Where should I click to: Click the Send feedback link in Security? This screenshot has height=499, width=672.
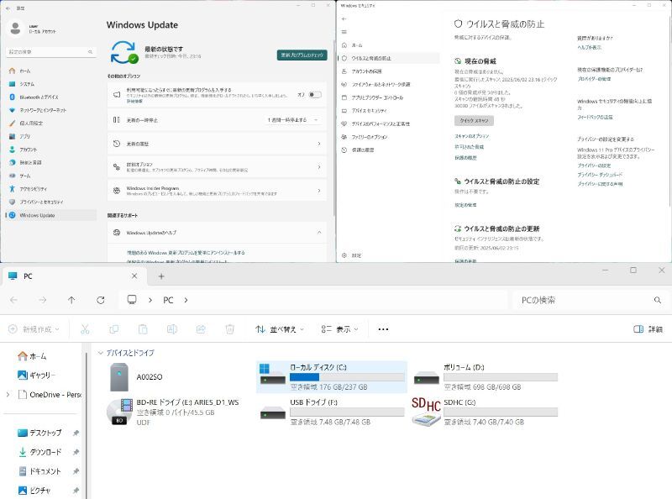[x=595, y=117]
